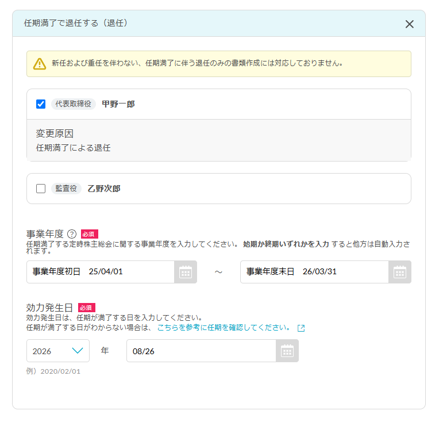
Task: Open calendar picker for 事業年度初日
Action: click(186, 272)
